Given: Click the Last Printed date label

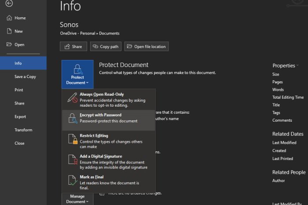Looking at the screenshot, I should coord(282,158).
